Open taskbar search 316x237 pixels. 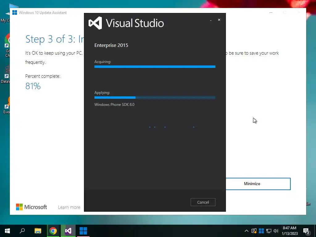(22, 231)
